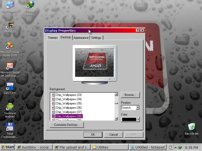Confirm with the OK button
Image resolution: width=202 pixels, height=151 pixels.
click(x=93, y=135)
